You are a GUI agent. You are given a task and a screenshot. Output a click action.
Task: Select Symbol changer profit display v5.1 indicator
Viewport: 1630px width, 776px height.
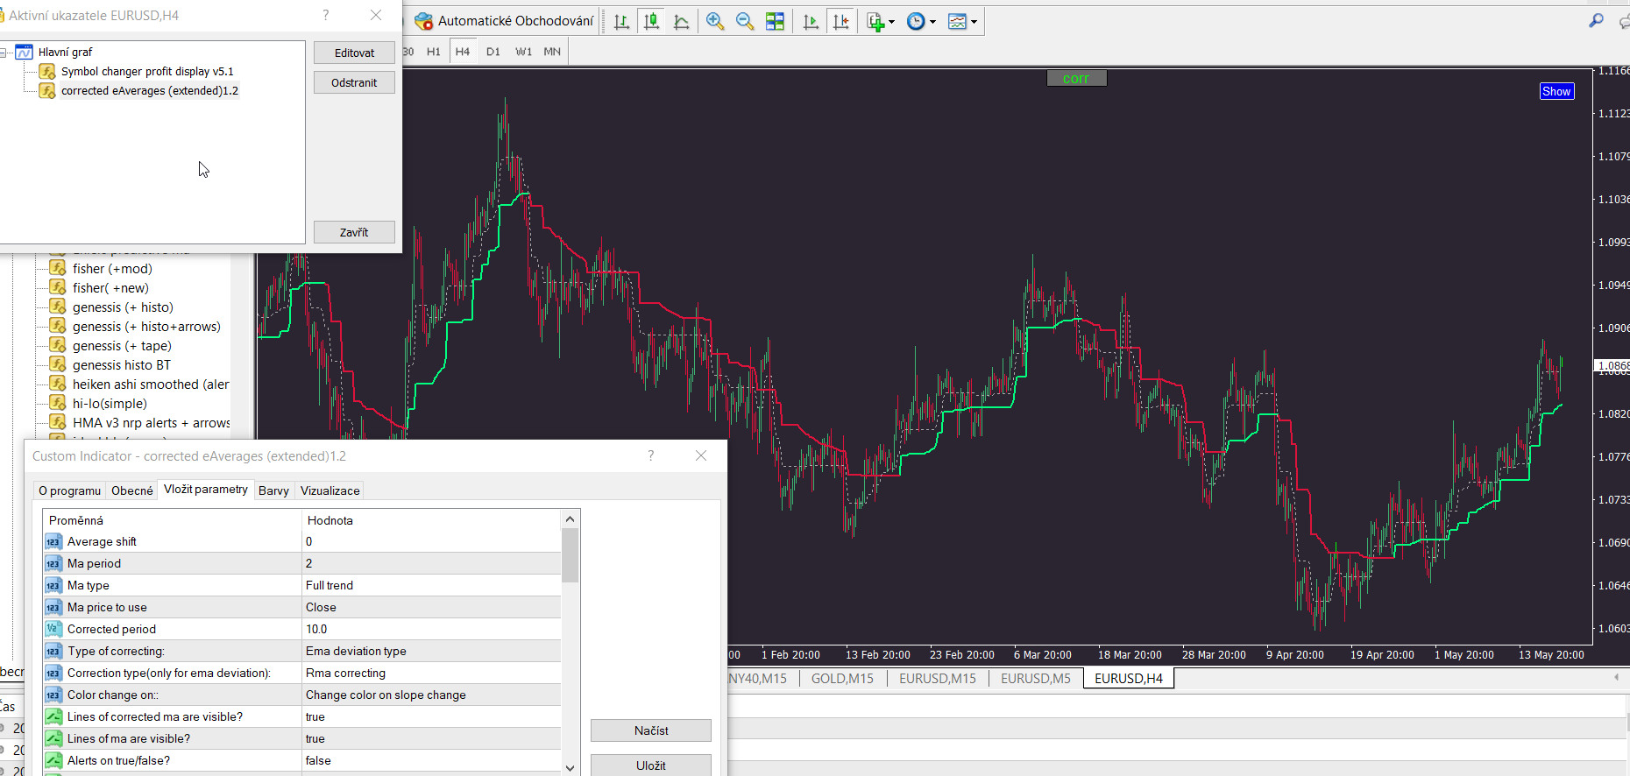pos(147,72)
